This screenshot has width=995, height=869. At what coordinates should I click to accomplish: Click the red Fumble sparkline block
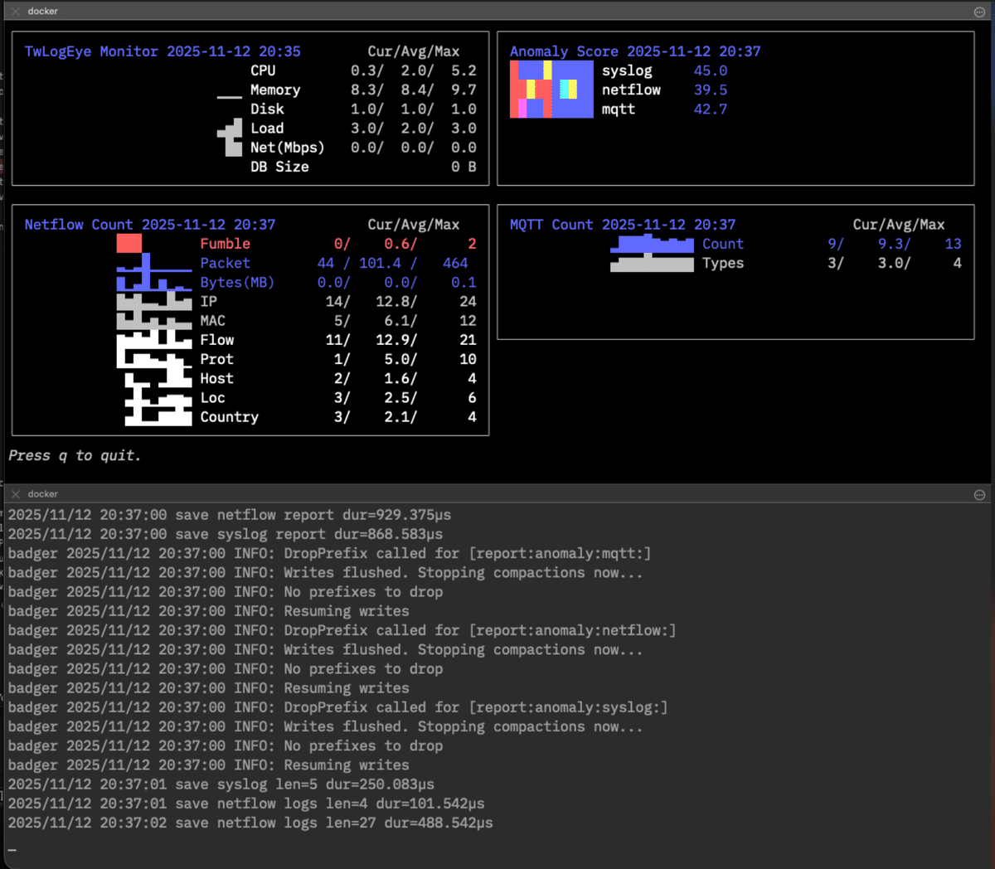click(x=129, y=244)
